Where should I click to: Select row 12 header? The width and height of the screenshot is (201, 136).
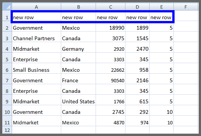(x=7, y=130)
